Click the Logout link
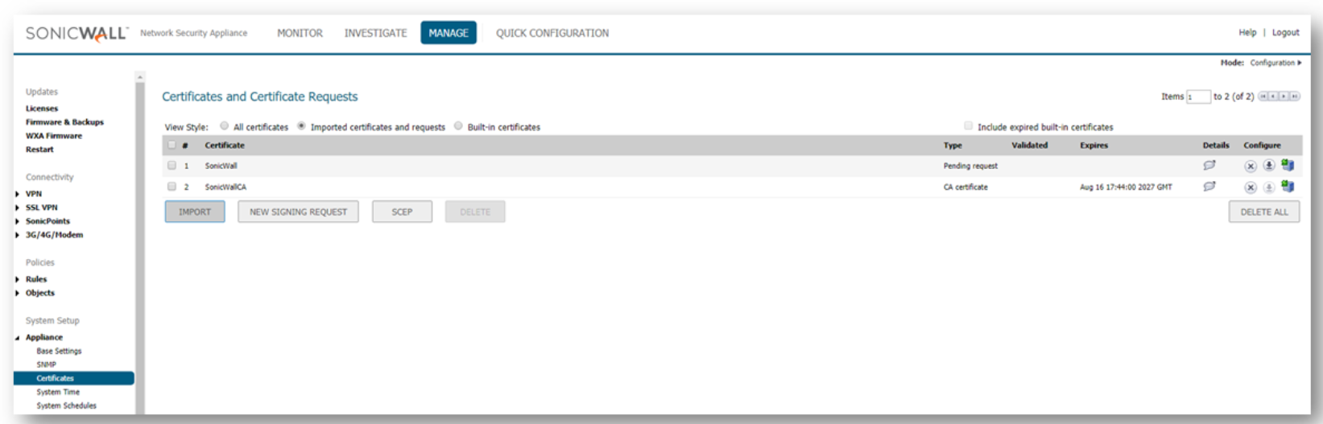This screenshot has height=424, width=1323. (1285, 32)
